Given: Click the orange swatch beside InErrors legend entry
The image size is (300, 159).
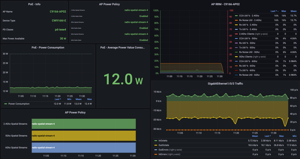Looking at the screenshot, I should tap(156, 154).
